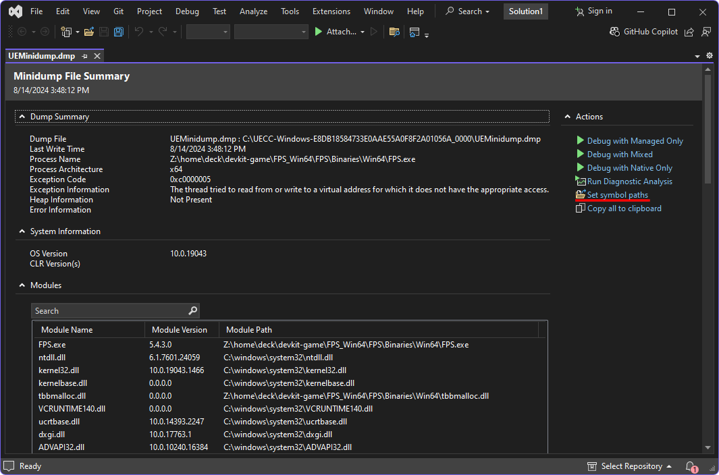The width and height of the screenshot is (719, 475).
Task: Open the Undo history dropdown arrow
Action: [x=151, y=32]
